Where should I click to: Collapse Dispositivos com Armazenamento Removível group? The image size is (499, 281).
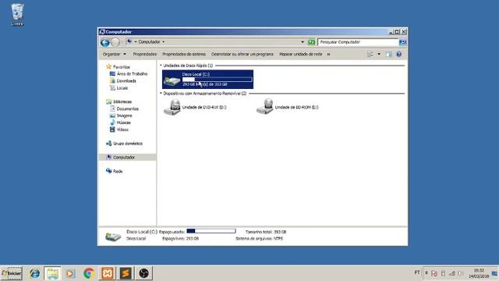pos(161,94)
